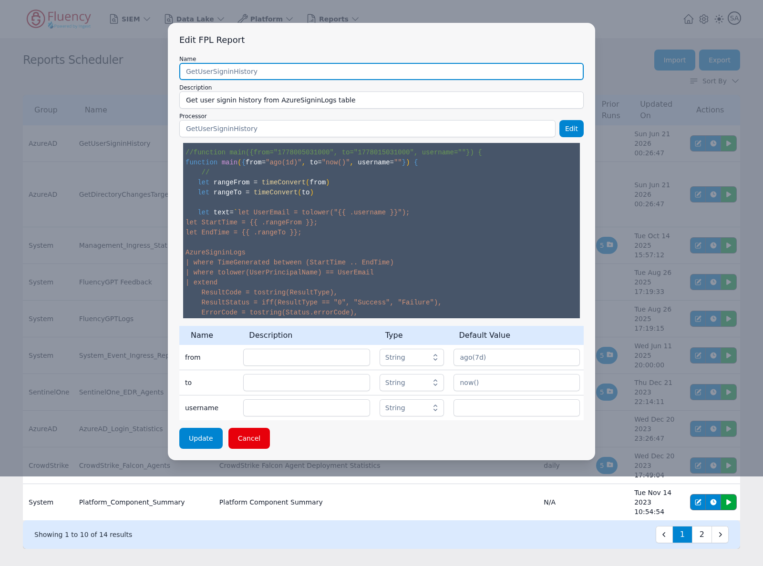Edit icon for GetDirectoryChangesTarget row
The height and width of the screenshot is (566, 763).
coord(698,194)
